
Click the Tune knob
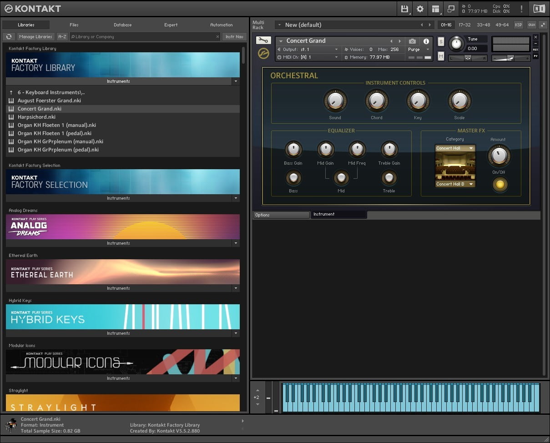[x=456, y=44]
